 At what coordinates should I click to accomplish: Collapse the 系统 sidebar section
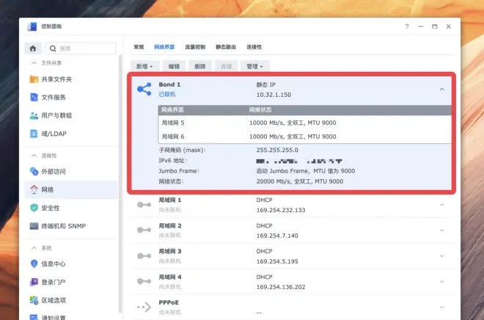[x=34, y=248]
